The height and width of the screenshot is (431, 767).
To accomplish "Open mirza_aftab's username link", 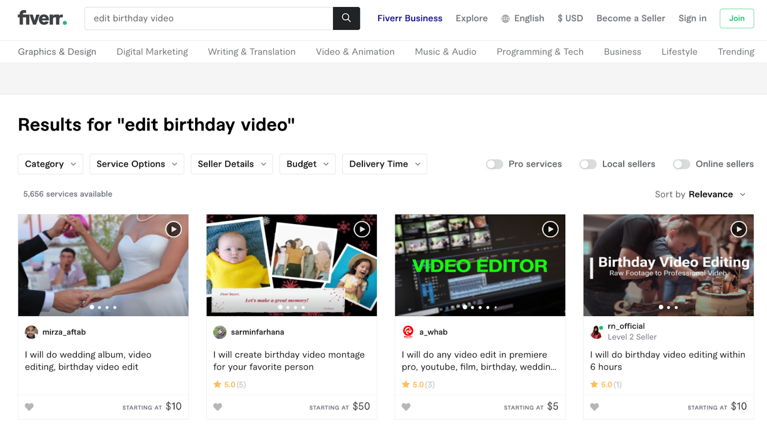I will 64,332.
